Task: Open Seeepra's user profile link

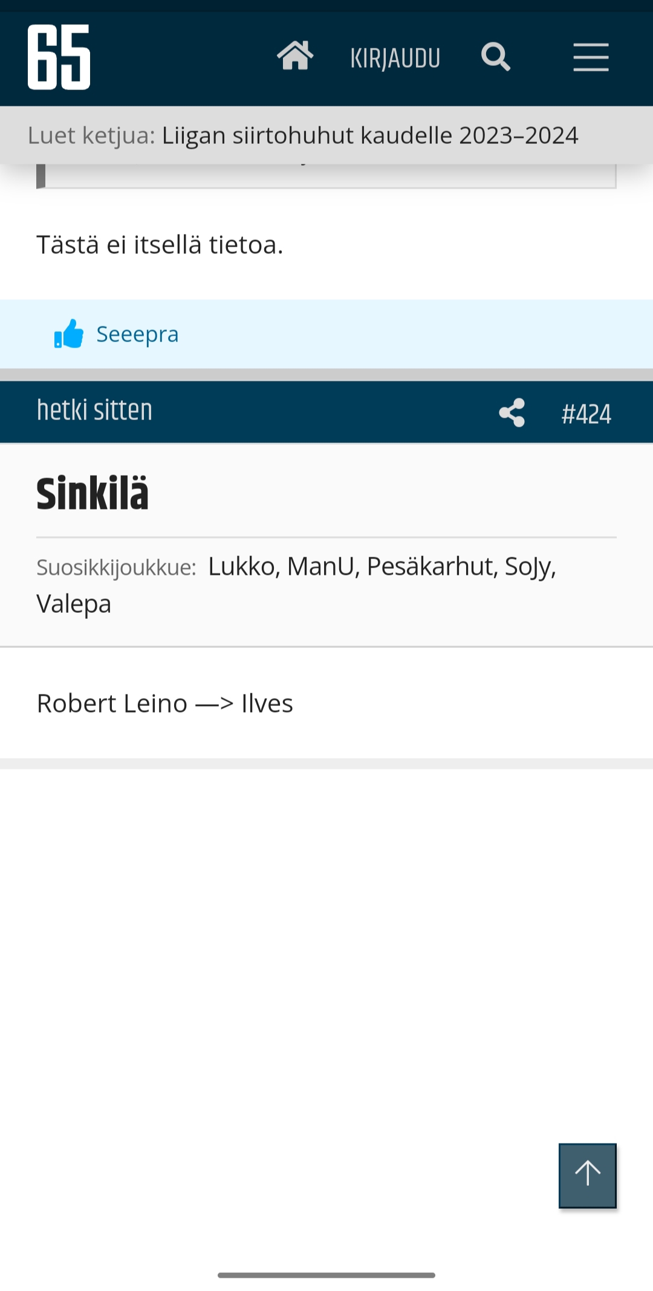Action: [x=137, y=334]
